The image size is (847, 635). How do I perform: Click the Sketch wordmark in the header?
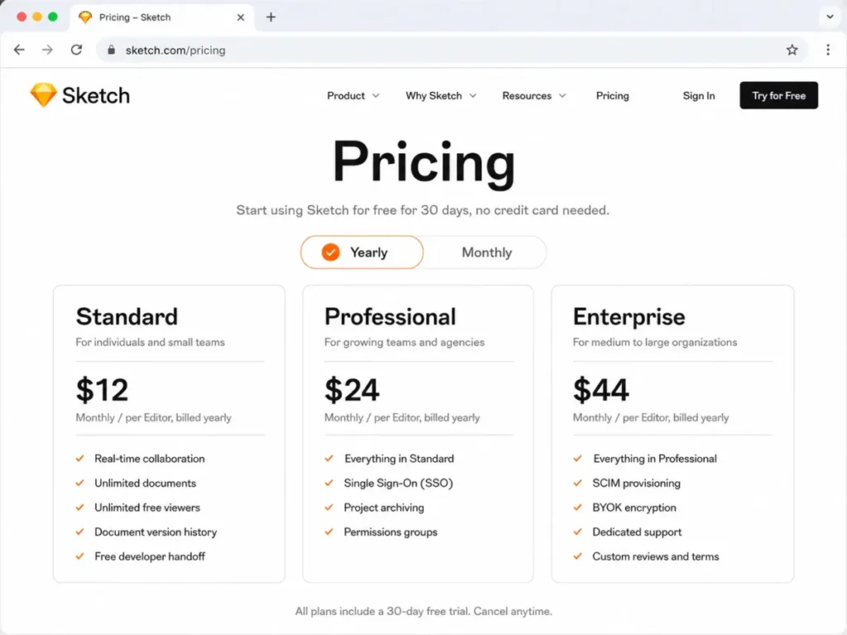click(96, 96)
